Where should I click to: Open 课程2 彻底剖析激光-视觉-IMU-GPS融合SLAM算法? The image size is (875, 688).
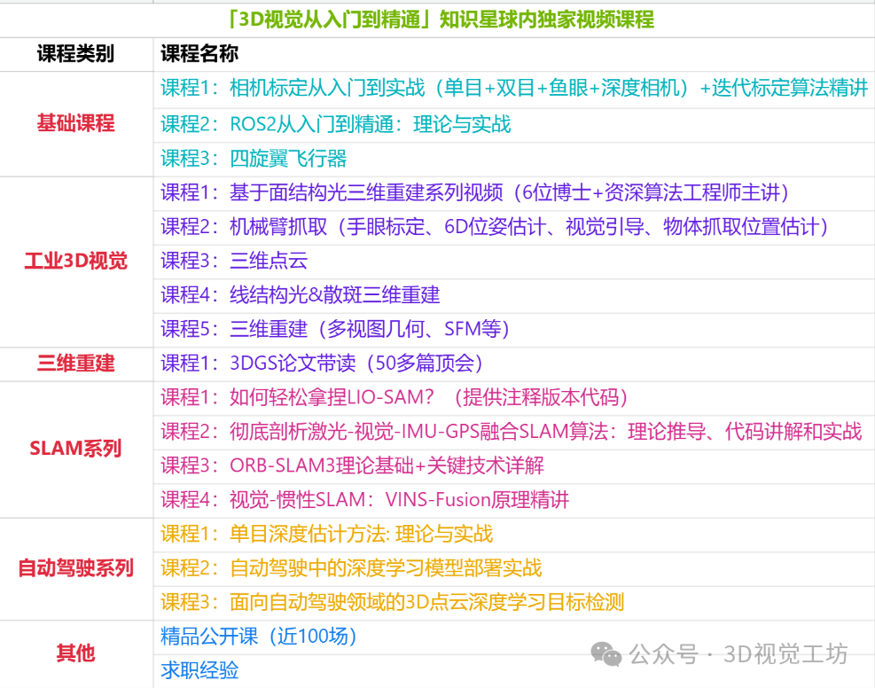(514, 432)
